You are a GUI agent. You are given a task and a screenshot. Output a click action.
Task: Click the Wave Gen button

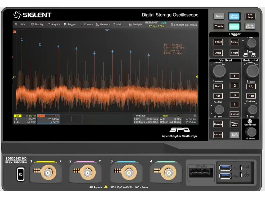[235, 124]
